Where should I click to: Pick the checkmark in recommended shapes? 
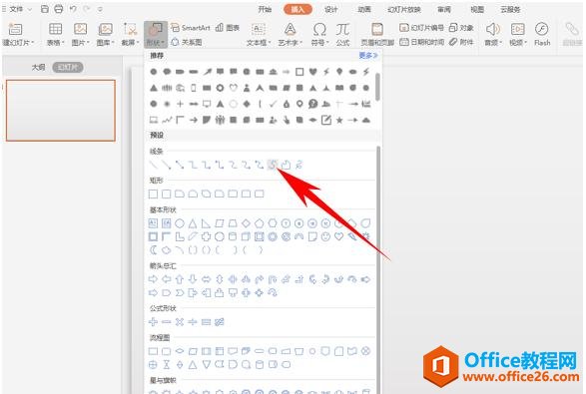click(x=273, y=104)
